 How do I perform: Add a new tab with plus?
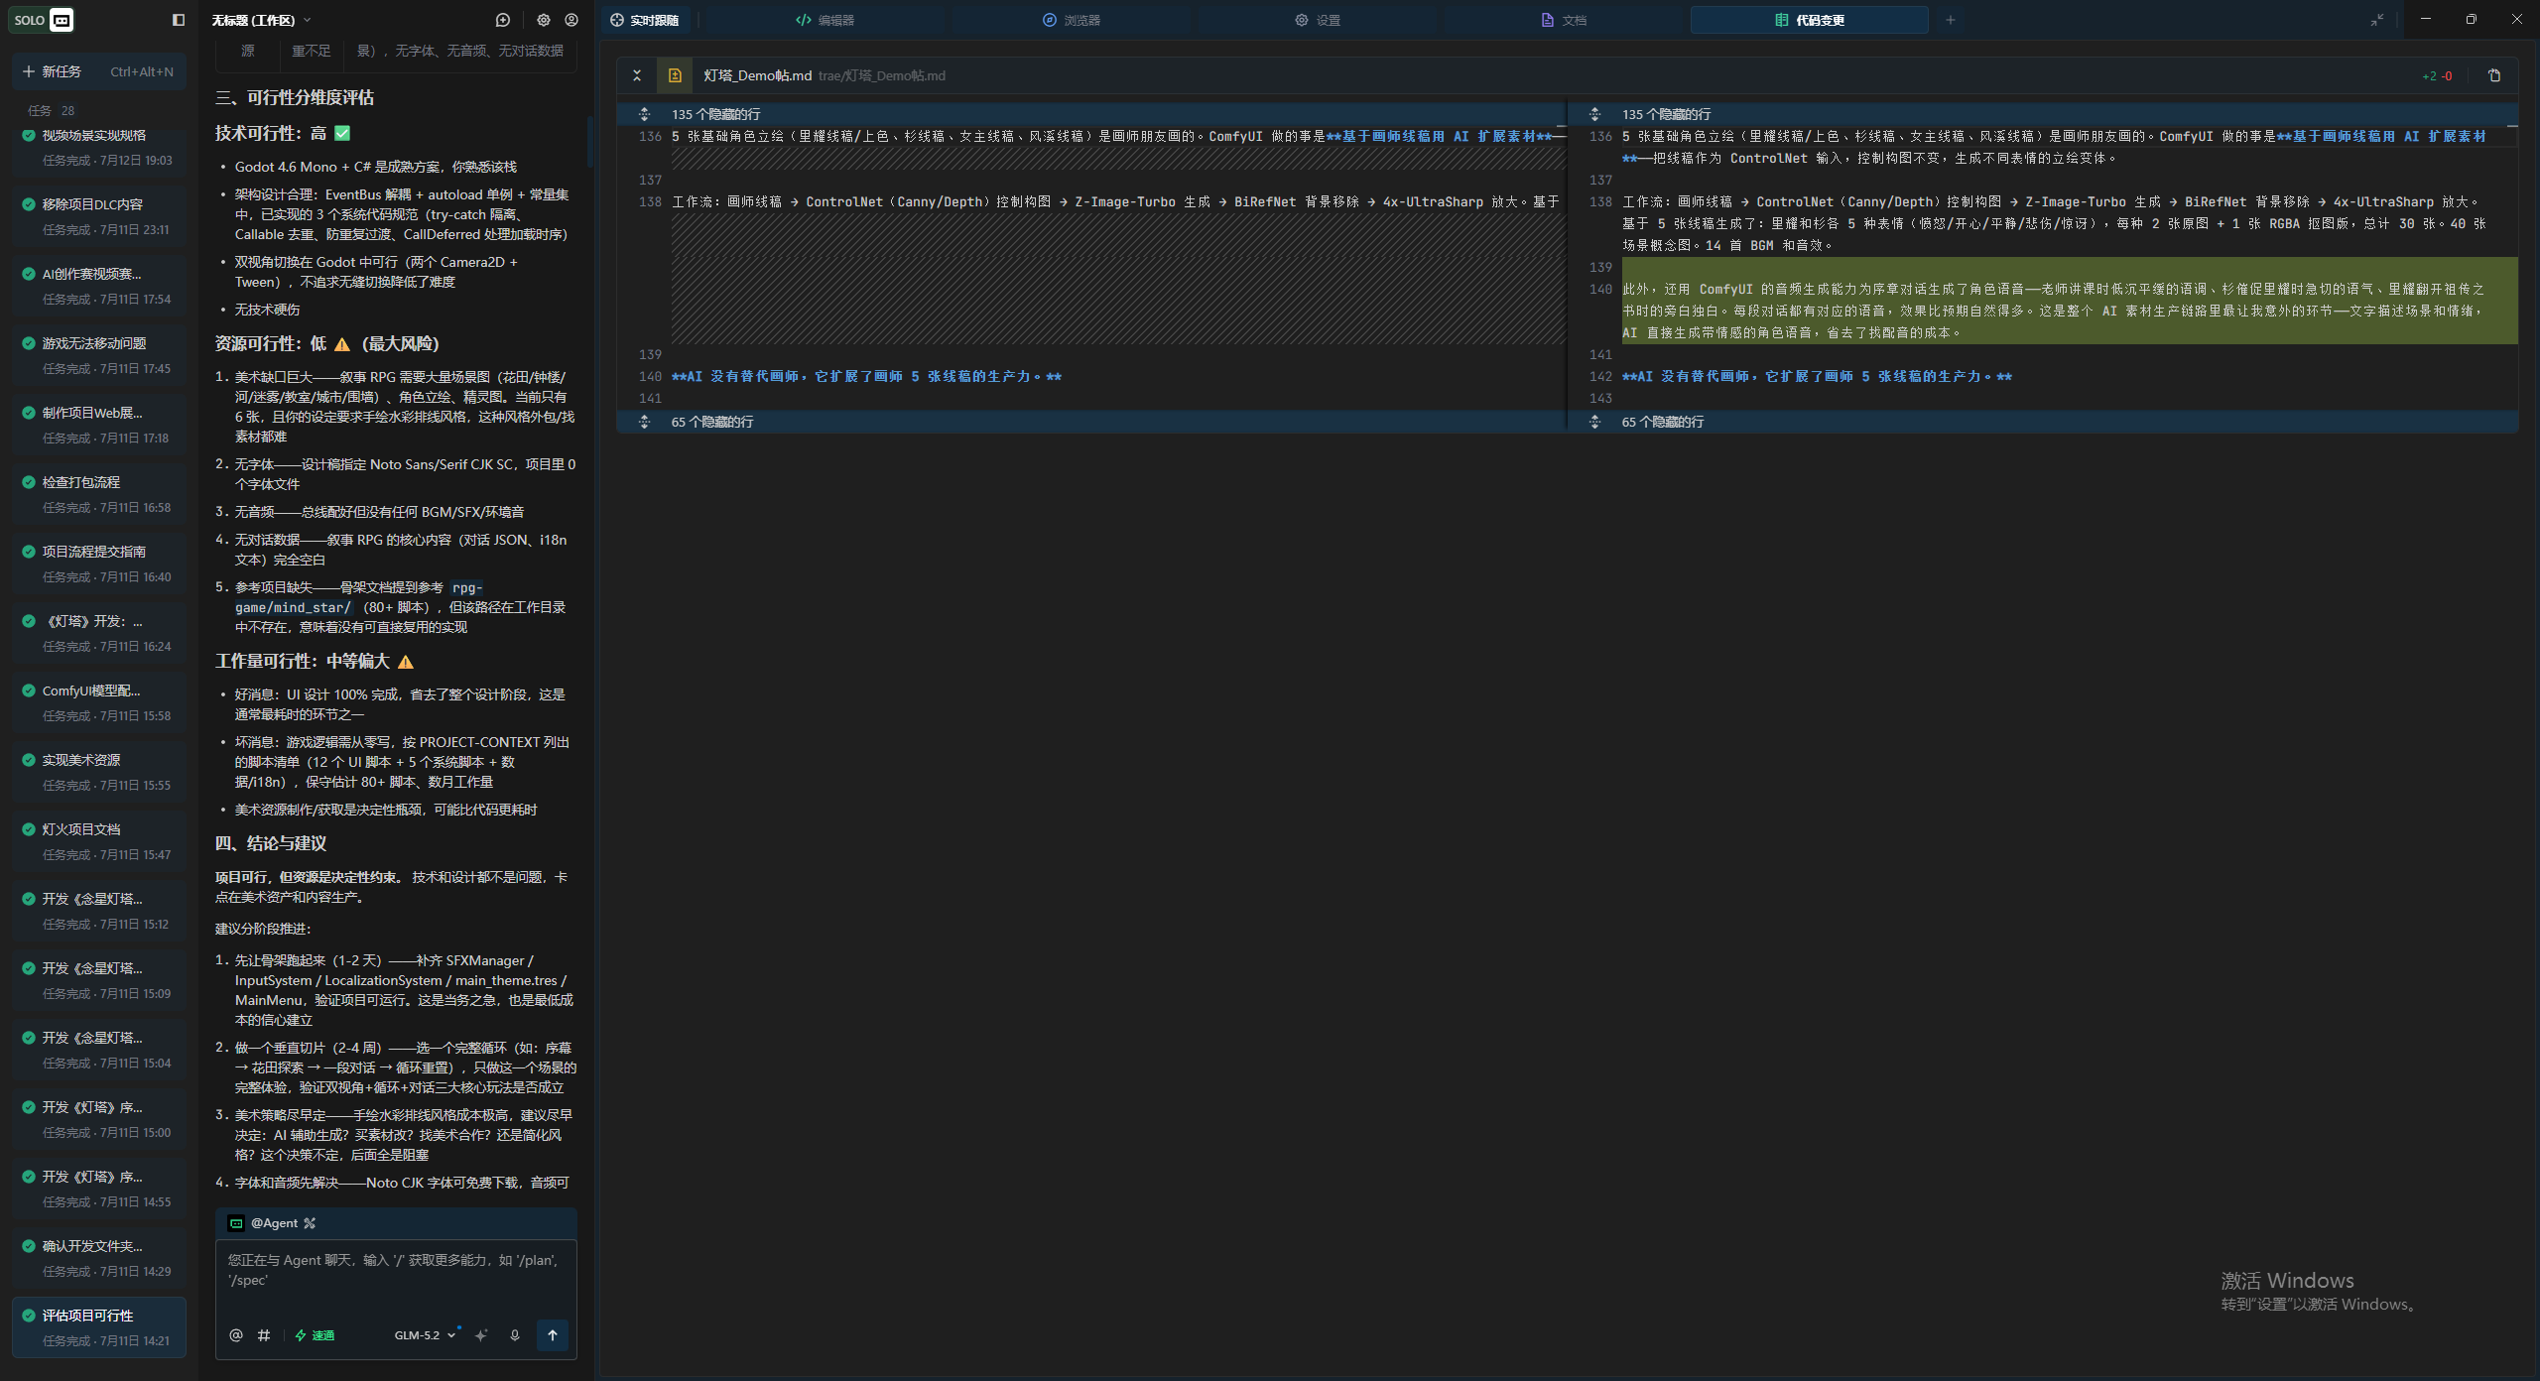click(x=1951, y=20)
